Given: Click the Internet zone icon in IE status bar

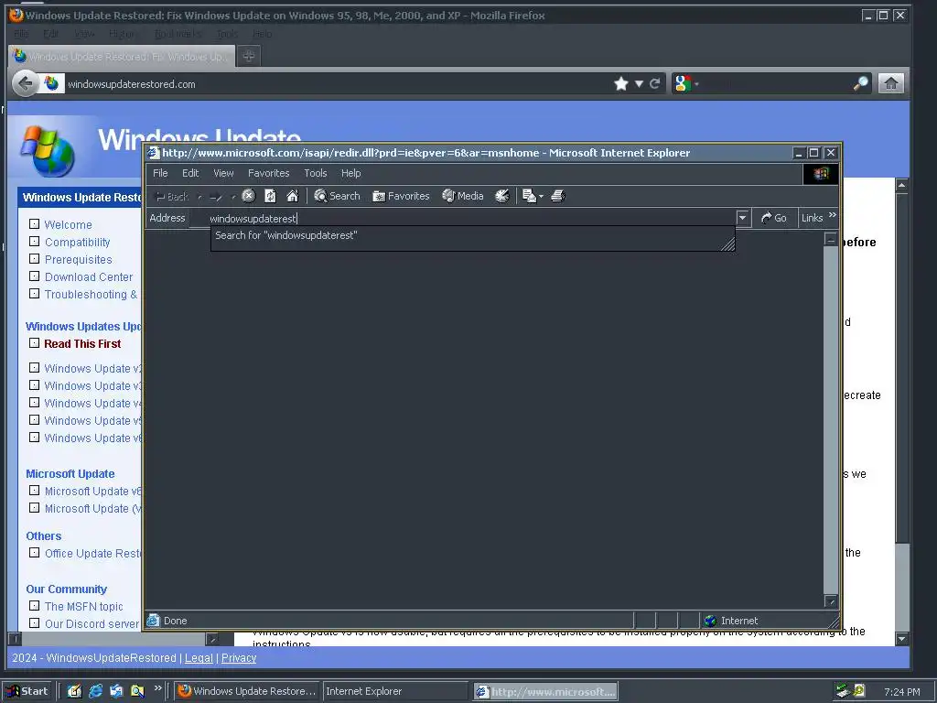Looking at the screenshot, I should 710,622.
